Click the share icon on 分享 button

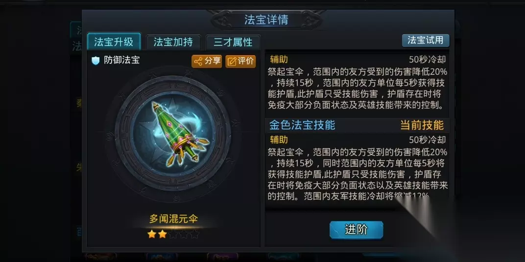point(198,62)
